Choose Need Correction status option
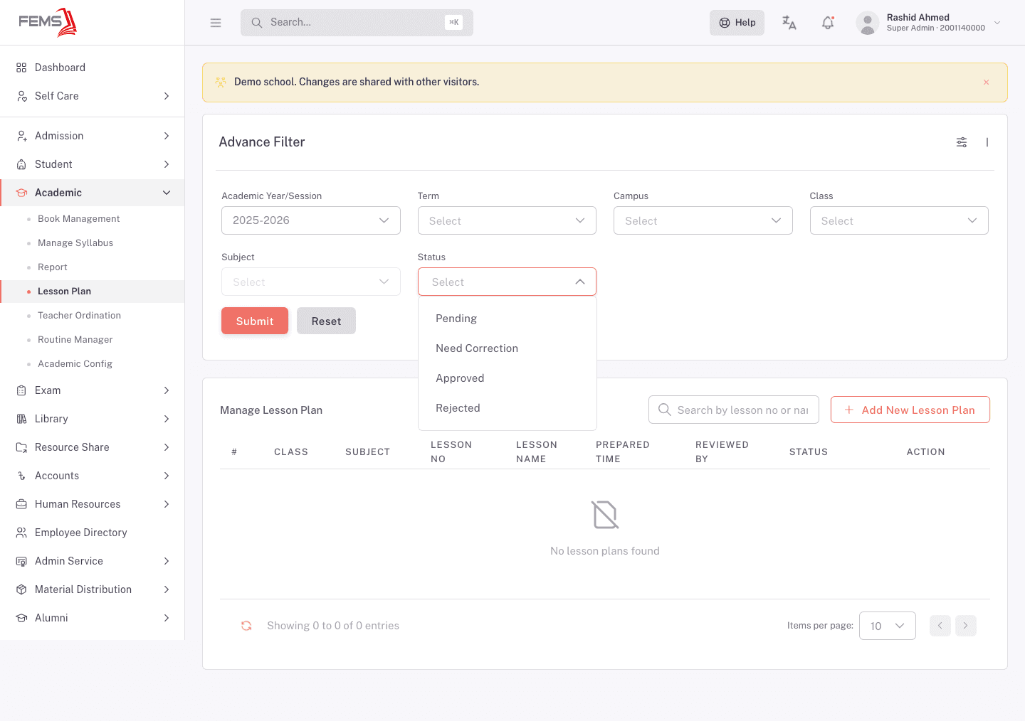This screenshot has height=721, width=1025. click(x=507, y=348)
